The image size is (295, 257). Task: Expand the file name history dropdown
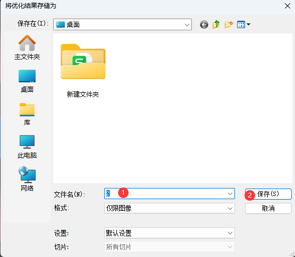click(230, 194)
